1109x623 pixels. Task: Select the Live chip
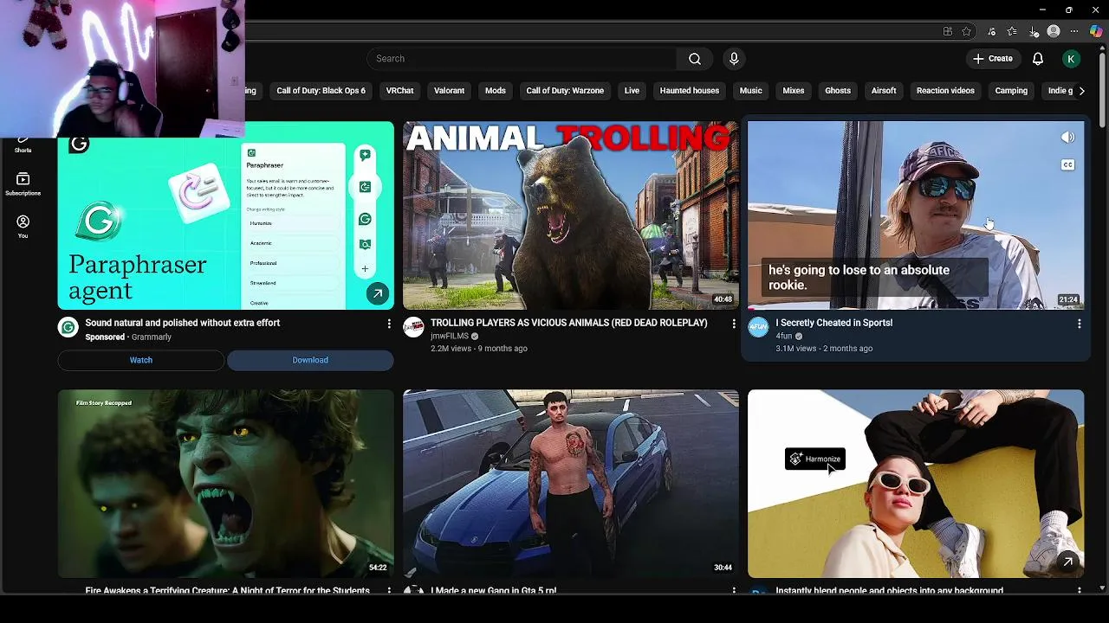pyautogui.click(x=632, y=91)
